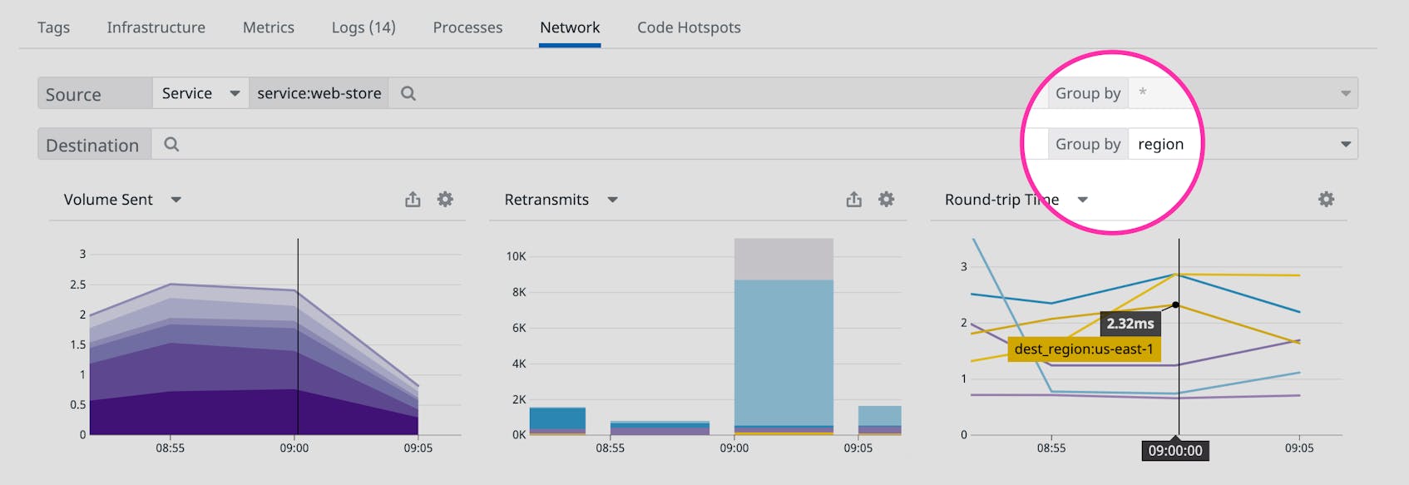The image size is (1409, 485).
Task: Open the Logs (14) tab
Action: [x=363, y=27]
